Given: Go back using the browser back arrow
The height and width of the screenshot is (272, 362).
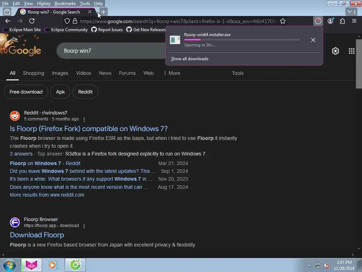Looking at the screenshot, I should (8, 21).
